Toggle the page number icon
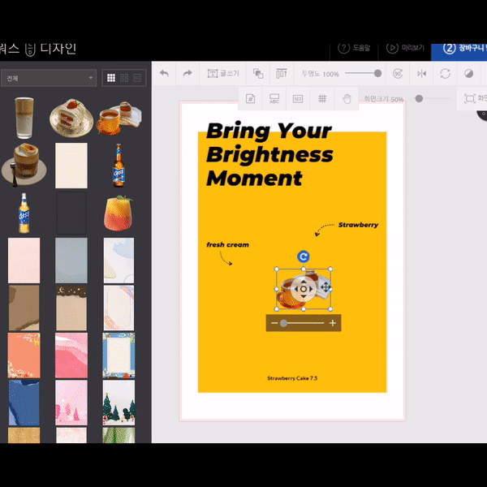 pyautogui.click(x=250, y=99)
